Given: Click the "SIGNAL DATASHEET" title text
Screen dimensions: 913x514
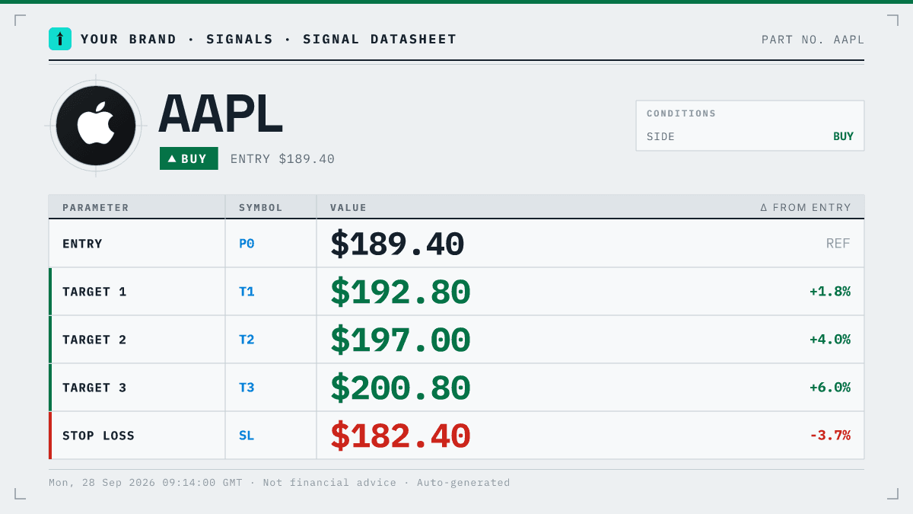Looking at the screenshot, I should [x=380, y=40].
